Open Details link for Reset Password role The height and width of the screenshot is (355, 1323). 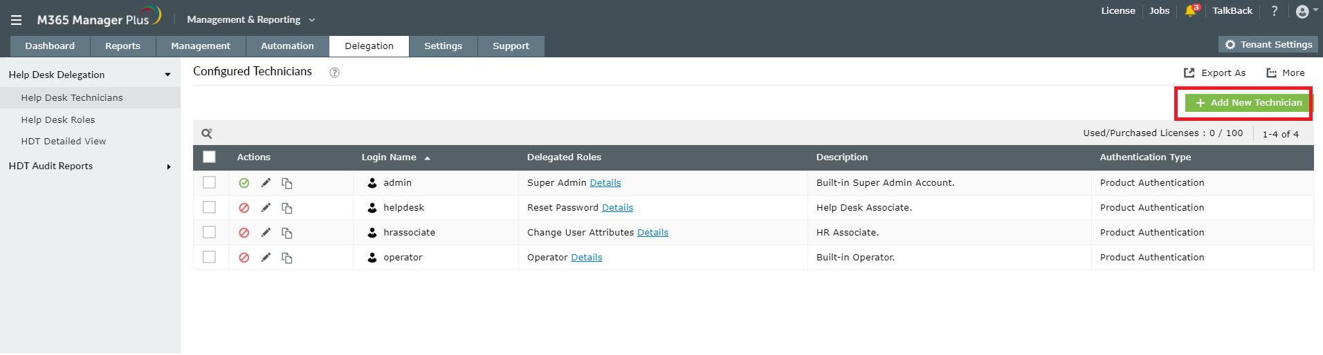pyautogui.click(x=617, y=207)
